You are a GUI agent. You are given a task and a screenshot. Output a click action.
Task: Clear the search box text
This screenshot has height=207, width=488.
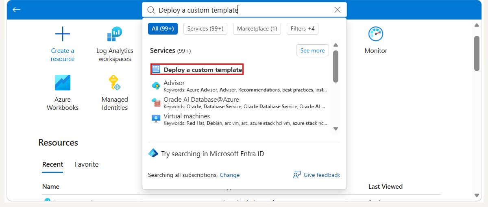(337, 10)
